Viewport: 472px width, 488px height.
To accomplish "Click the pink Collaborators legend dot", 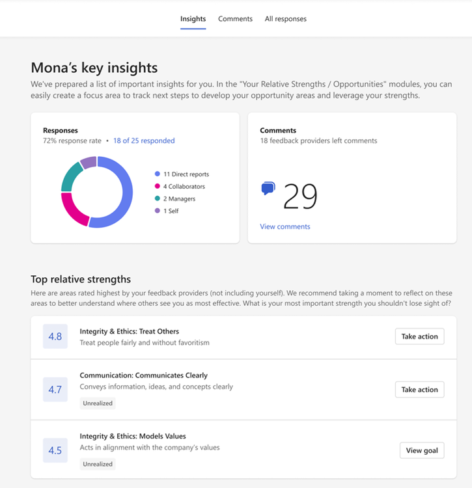I will tap(158, 187).
